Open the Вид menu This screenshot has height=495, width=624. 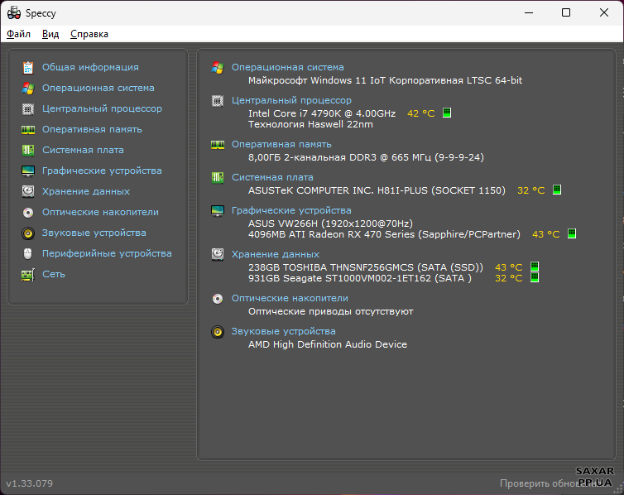click(x=50, y=34)
